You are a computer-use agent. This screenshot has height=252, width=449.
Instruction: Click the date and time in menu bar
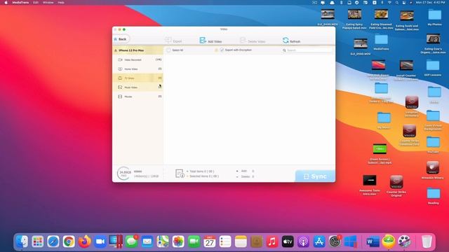(430, 2)
